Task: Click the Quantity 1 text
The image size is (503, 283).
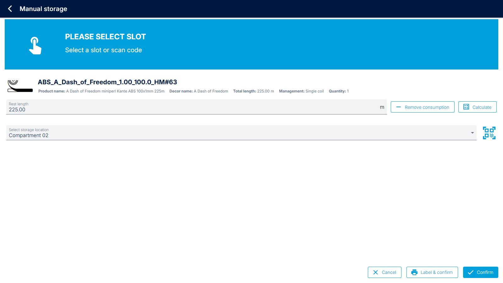Action: tap(339, 91)
